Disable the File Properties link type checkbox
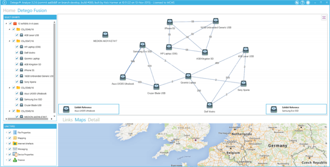The image size is (330, 167). point(10,132)
